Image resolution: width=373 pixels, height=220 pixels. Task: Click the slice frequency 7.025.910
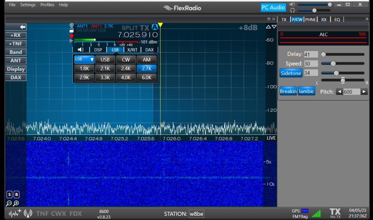138,35
